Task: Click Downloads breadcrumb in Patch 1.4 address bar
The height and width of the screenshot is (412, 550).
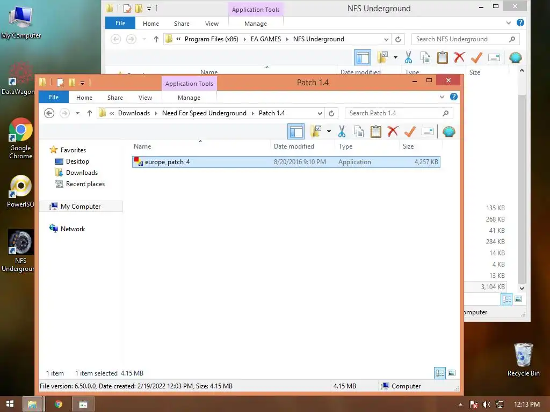Action: [134, 113]
